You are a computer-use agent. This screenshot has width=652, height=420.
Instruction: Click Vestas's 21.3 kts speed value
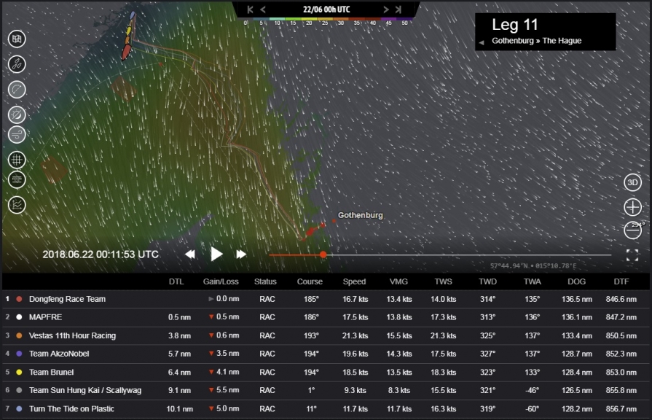point(355,335)
